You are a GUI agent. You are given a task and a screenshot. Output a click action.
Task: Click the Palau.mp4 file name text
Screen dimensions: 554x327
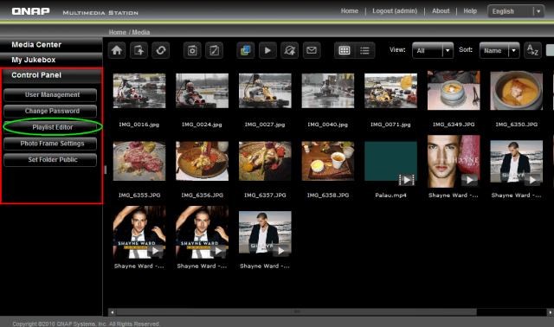(390, 195)
